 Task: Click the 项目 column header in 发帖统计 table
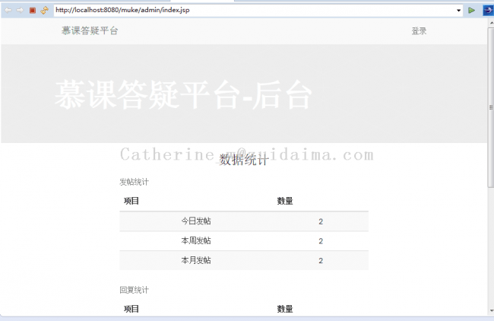tap(131, 202)
